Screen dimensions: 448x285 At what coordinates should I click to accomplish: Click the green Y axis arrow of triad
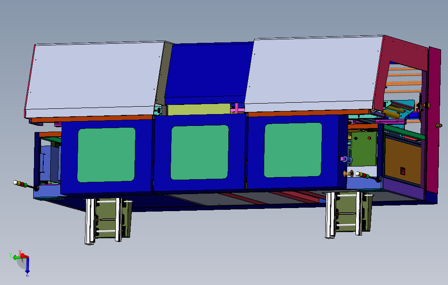15,257
